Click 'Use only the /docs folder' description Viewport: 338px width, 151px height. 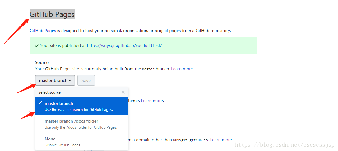click(81, 127)
